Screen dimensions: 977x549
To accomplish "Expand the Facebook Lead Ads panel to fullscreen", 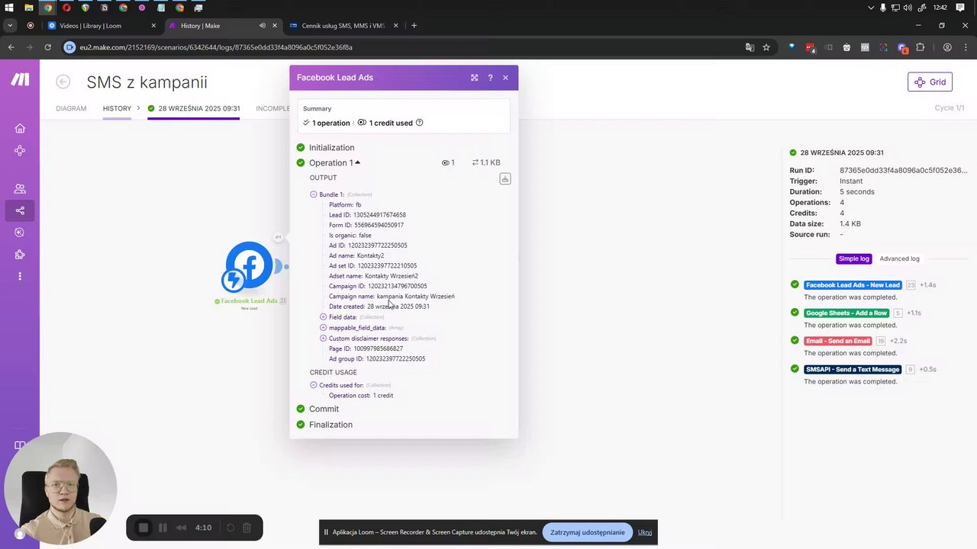I will click(x=474, y=78).
